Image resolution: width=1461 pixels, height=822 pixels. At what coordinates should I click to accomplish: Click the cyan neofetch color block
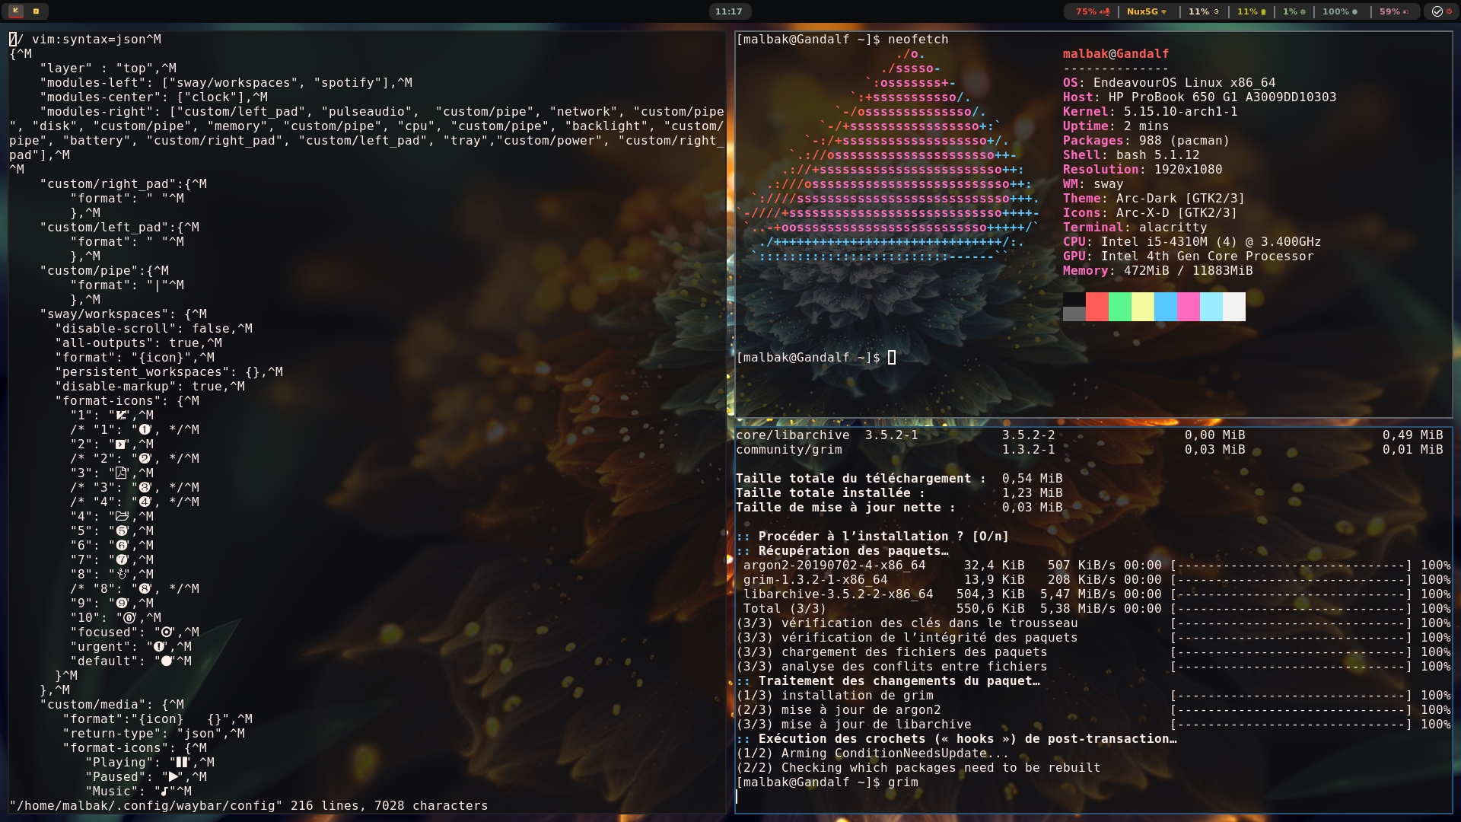[x=1211, y=306]
